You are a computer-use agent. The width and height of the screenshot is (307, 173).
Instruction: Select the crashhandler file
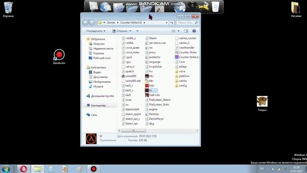pyautogui.click(x=185, y=48)
